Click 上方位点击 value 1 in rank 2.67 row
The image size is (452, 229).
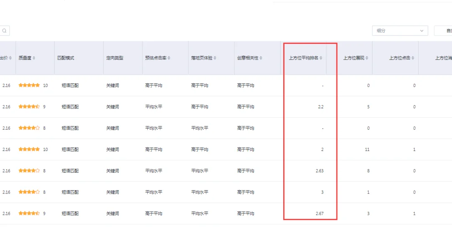click(x=414, y=214)
